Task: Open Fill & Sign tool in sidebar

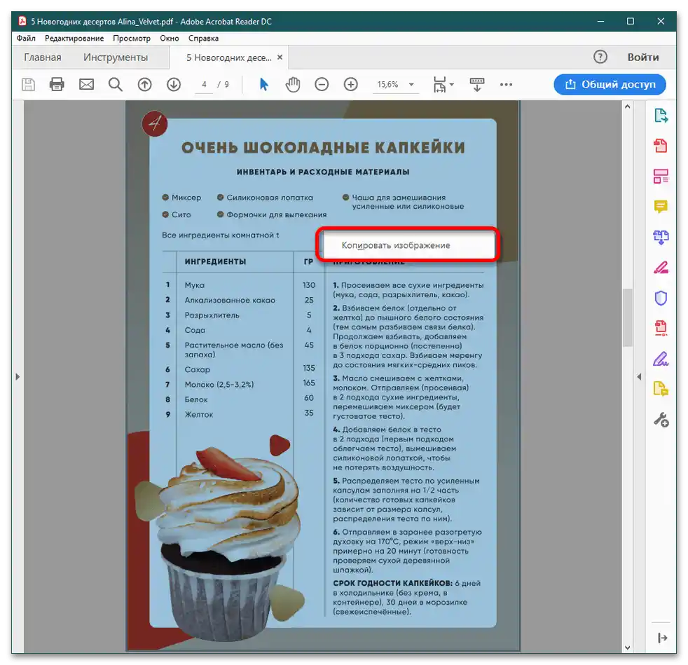Action: [x=661, y=359]
